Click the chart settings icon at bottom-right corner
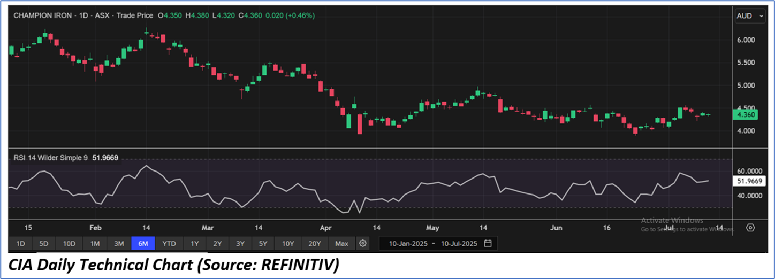Viewport: 775px width, 279px height. pyautogui.click(x=750, y=228)
